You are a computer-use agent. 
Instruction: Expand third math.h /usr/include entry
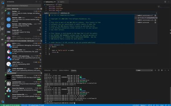(136, 22)
